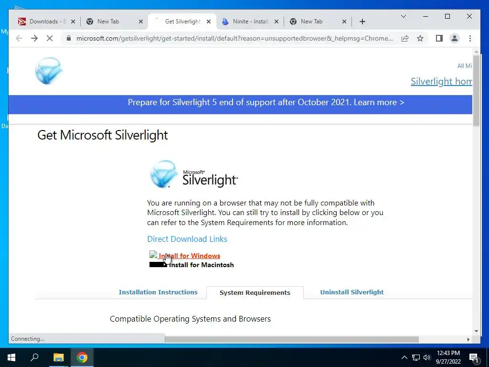Click the browser back arrow
489x367 pixels.
coord(19,38)
